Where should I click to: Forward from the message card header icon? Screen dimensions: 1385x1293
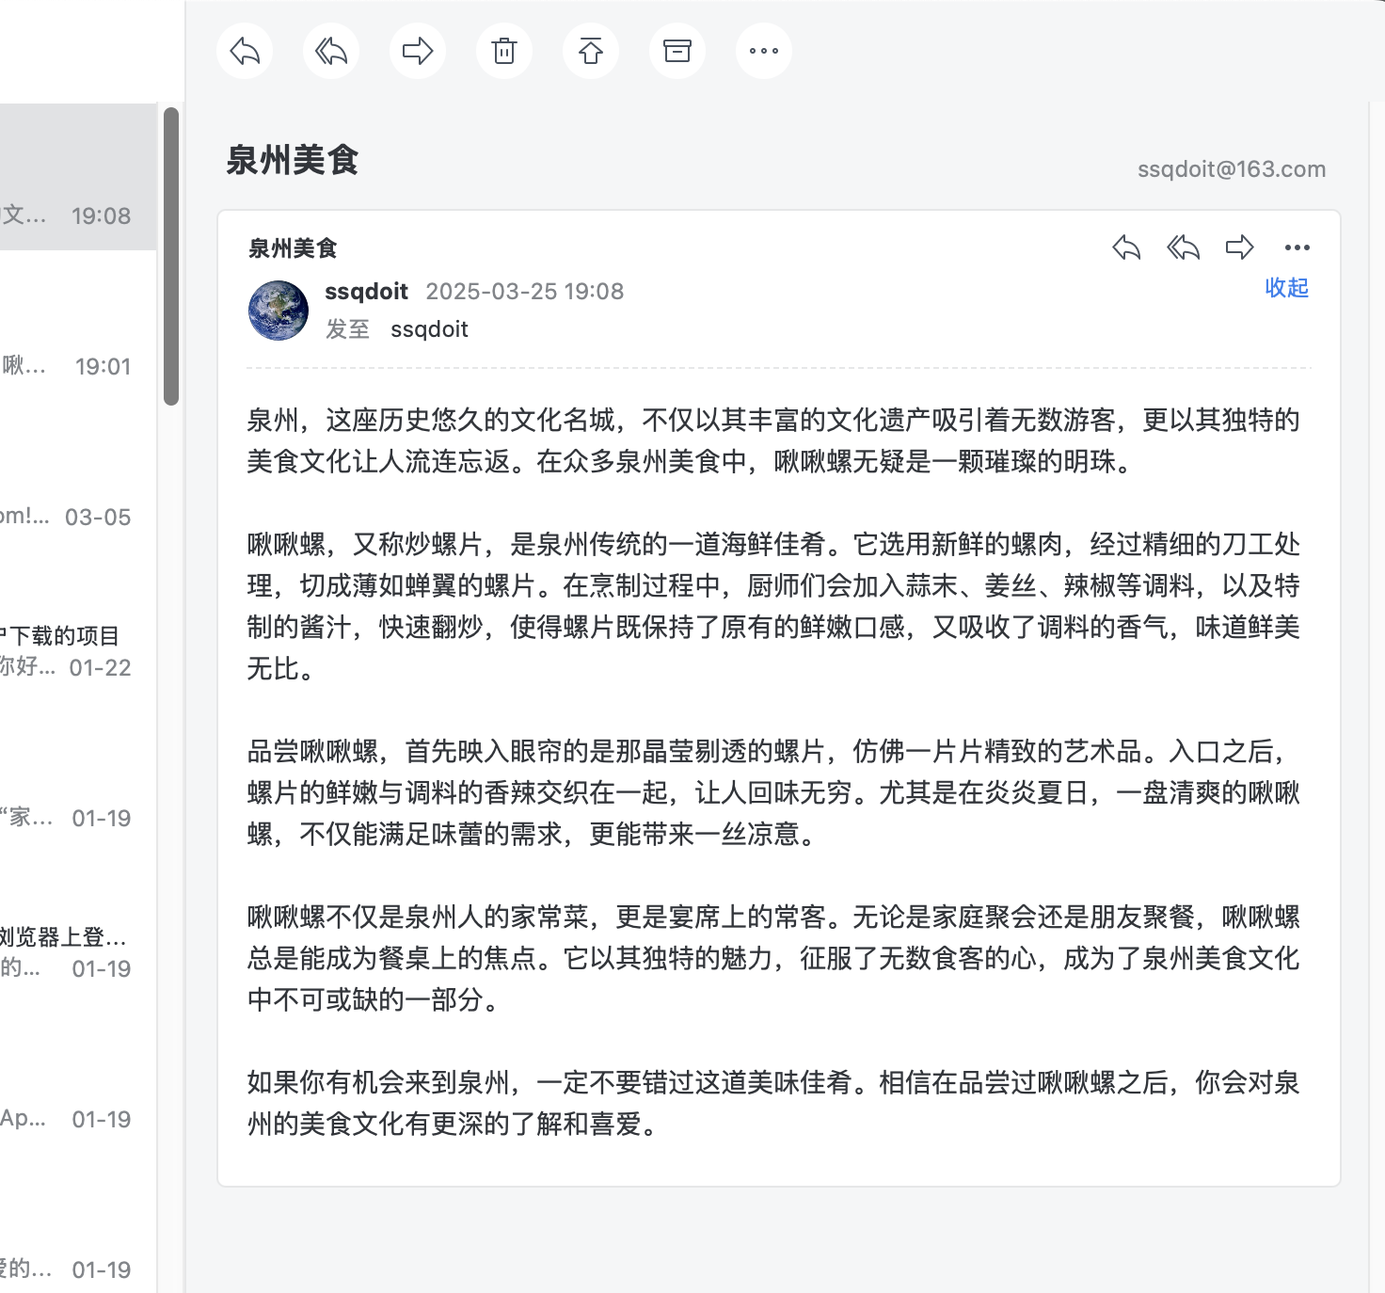(1239, 247)
